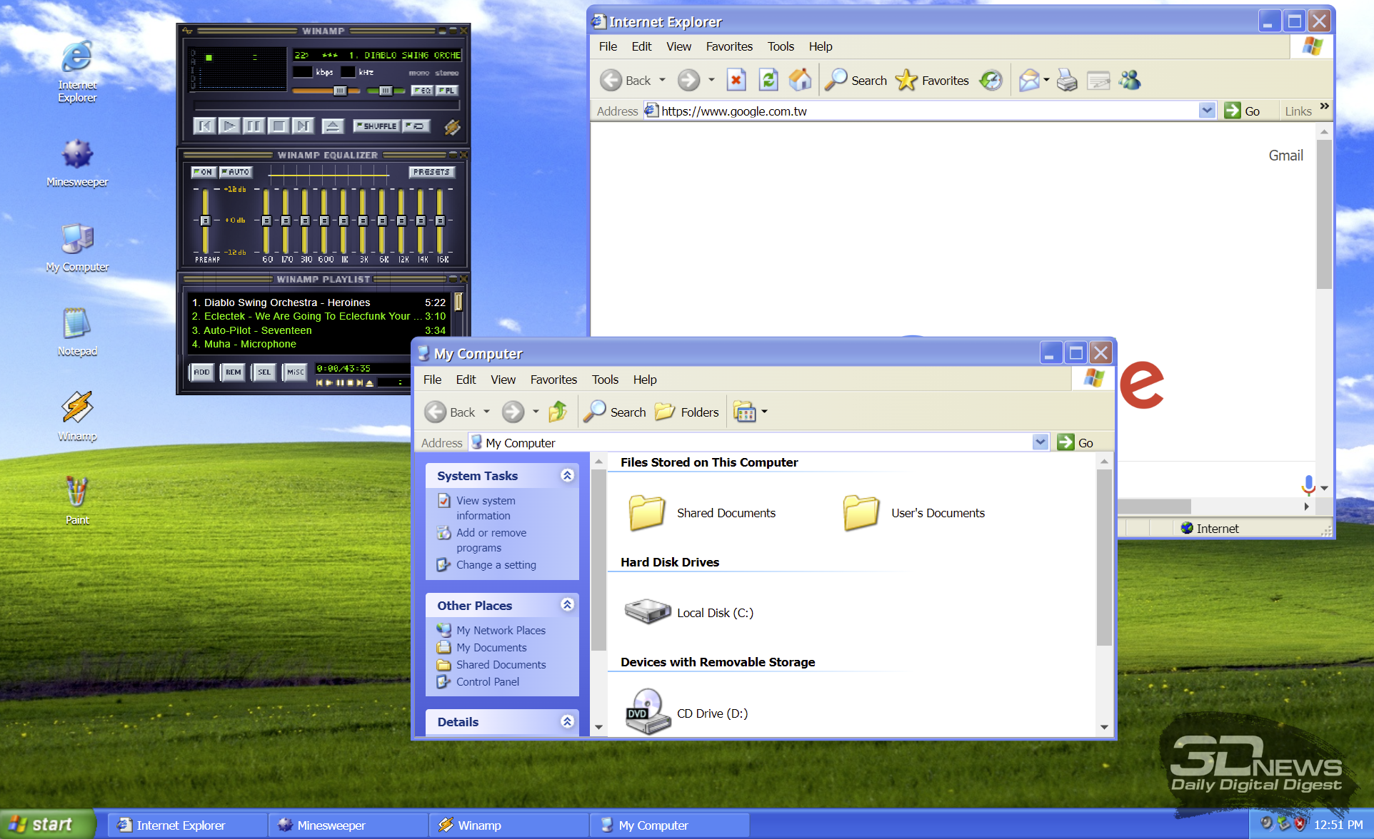Click Winamp pause button
Viewport: 1374px width, 839px height.
pyautogui.click(x=254, y=126)
